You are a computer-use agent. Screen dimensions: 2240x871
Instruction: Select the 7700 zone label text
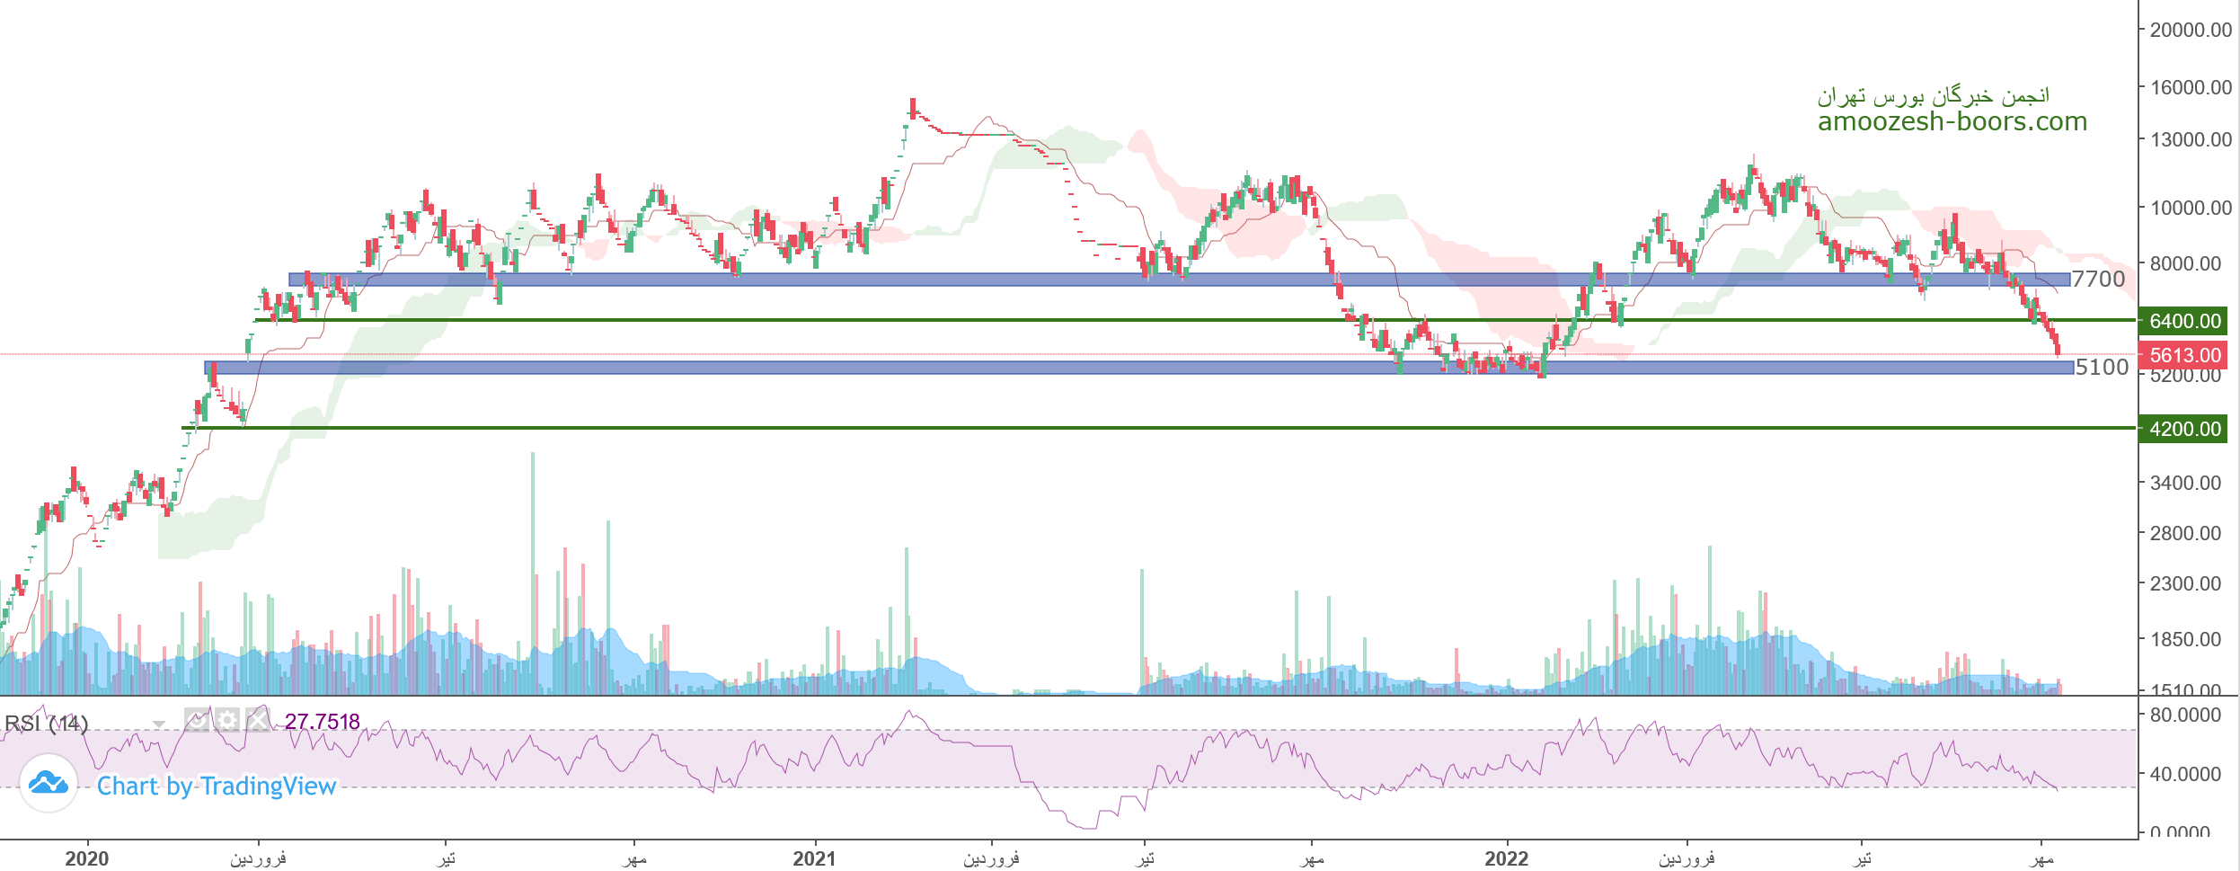[2099, 279]
